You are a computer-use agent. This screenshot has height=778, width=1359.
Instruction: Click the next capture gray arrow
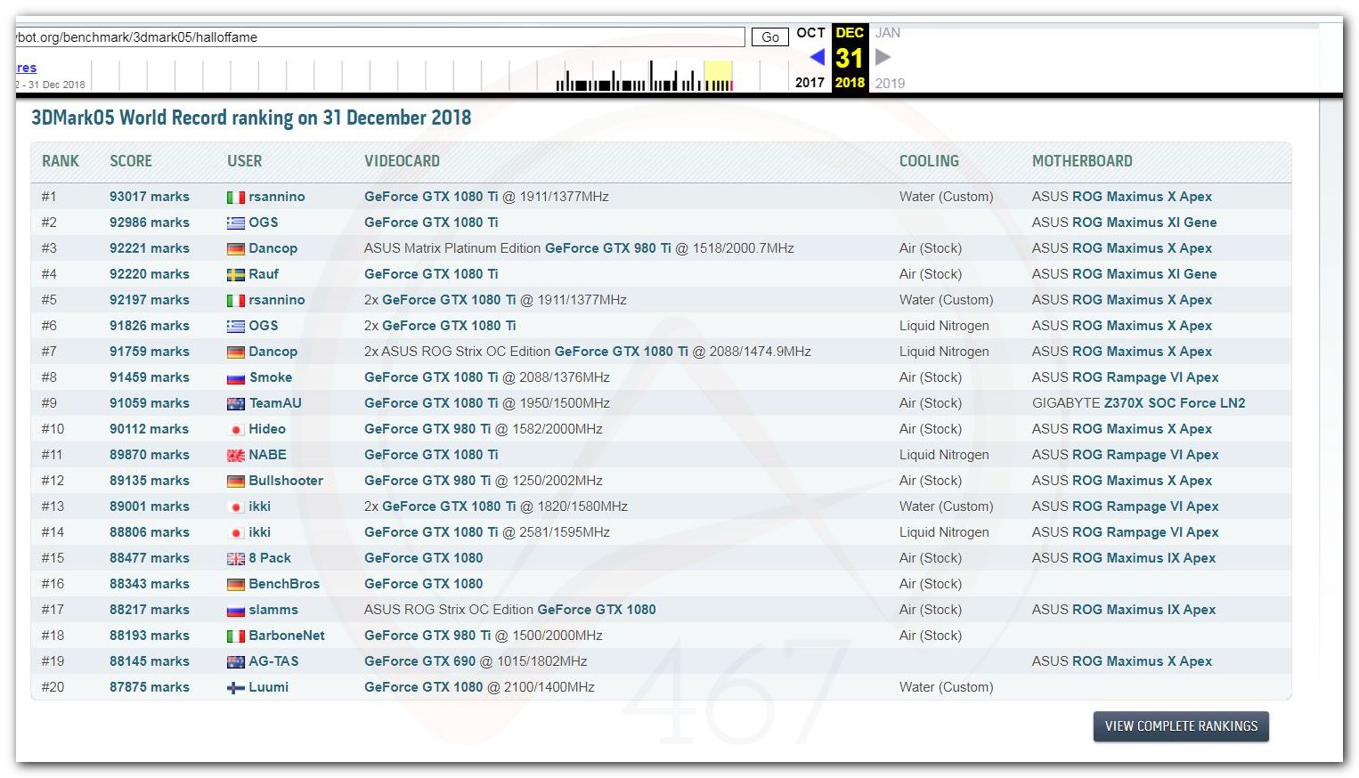[x=883, y=58]
